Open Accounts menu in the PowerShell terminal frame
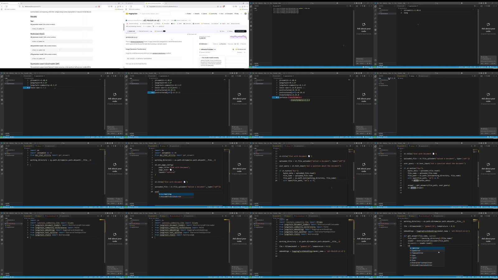Viewport: 498px width, 280px height. 251,60
